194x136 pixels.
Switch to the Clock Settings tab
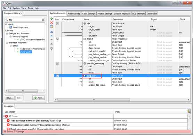click(89, 14)
